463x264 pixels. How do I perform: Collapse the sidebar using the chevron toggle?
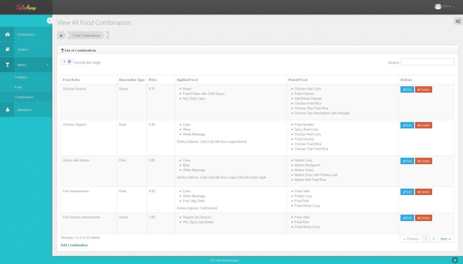coord(50,20)
